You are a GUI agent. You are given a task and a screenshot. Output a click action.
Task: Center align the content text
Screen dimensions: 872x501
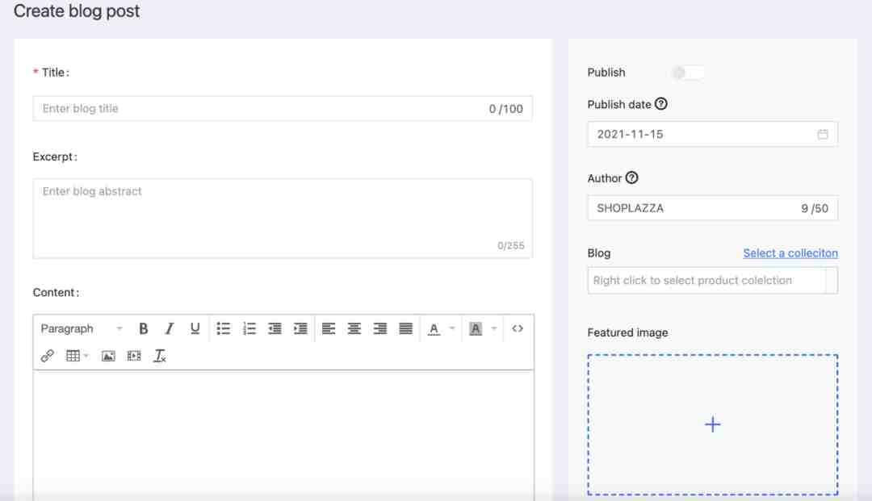click(354, 329)
